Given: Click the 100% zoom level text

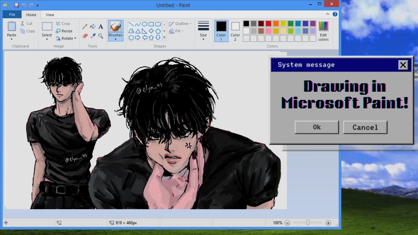Looking at the screenshot, I should [278, 223].
